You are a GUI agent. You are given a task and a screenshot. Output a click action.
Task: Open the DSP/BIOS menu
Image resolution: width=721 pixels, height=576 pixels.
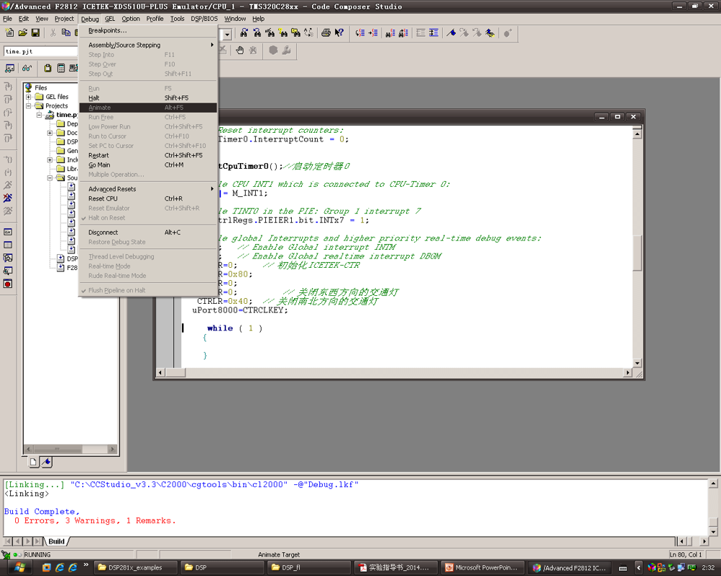(204, 19)
